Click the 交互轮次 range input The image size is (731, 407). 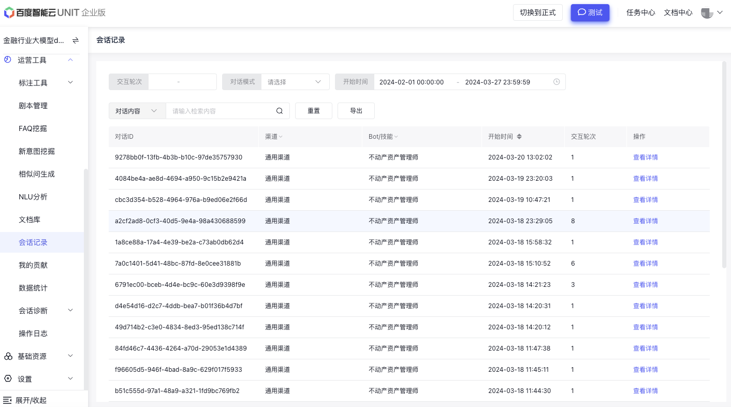pyautogui.click(x=183, y=82)
